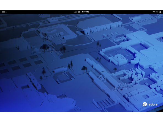Open the Activities workspace indicator
Screen dimensions: 163x122
coord(4,12)
